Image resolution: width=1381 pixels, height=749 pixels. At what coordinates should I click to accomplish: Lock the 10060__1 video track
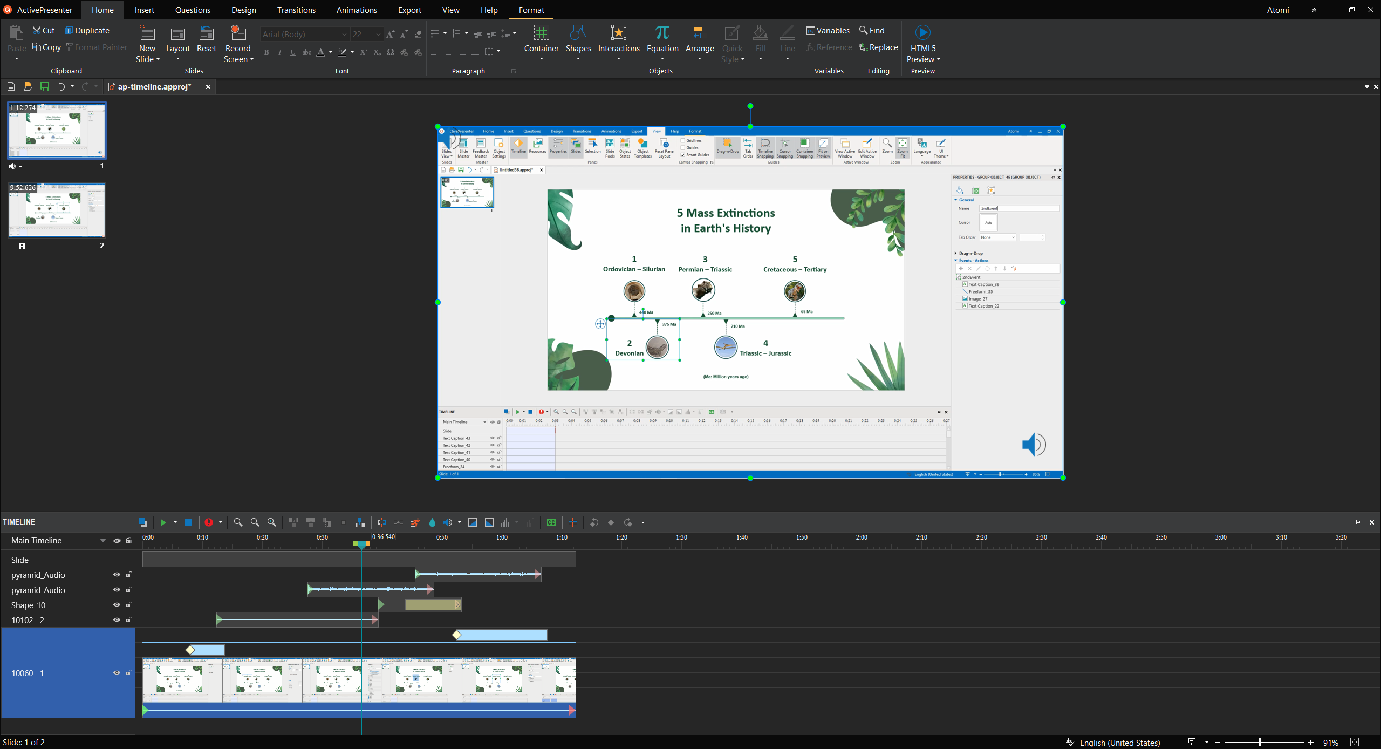coord(128,673)
